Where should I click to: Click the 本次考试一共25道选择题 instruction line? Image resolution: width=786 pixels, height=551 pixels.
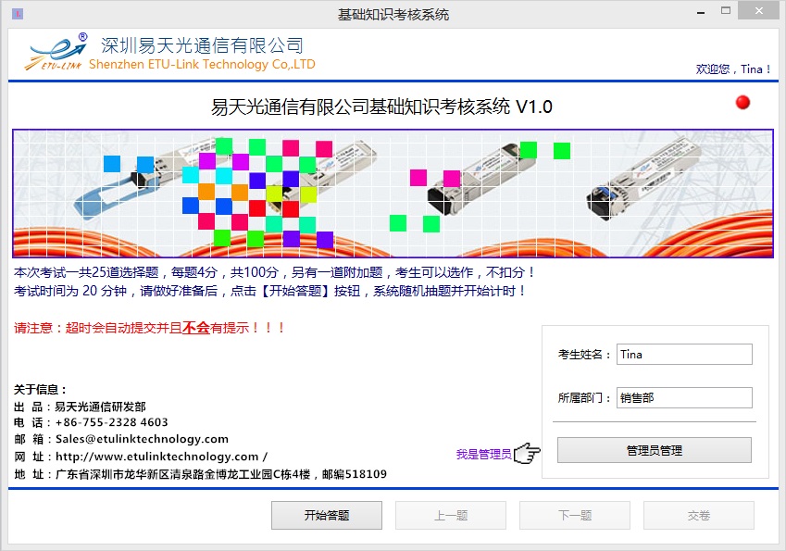coord(274,272)
